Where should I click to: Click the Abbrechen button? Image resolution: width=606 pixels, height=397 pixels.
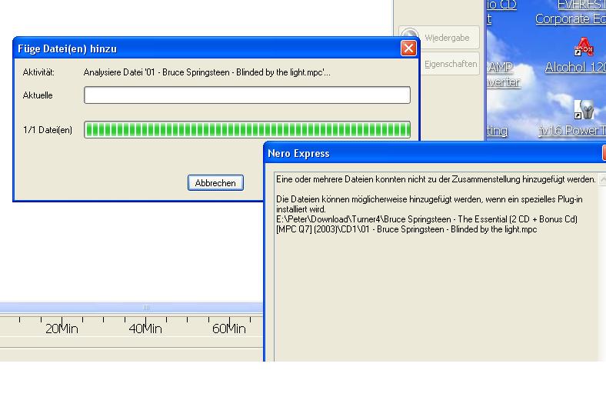click(x=215, y=183)
